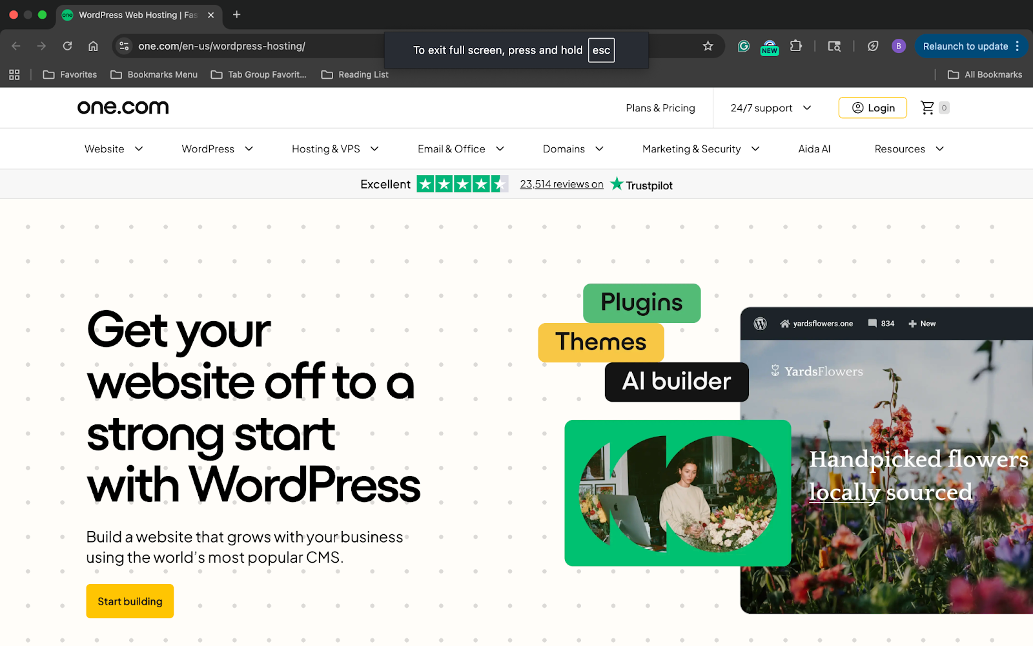Open the browser extensions puzzle icon
The height and width of the screenshot is (646, 1033).
[x=796, y=46]
